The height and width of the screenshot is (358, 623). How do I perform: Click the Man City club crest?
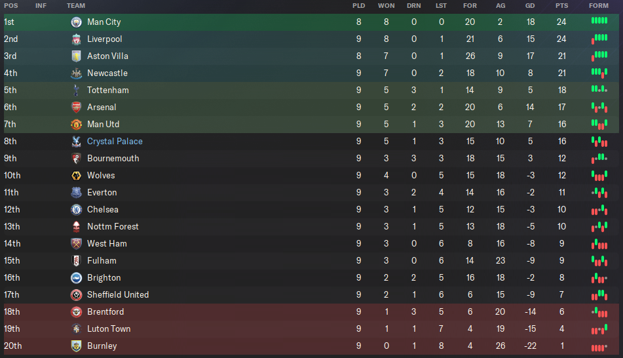[76, 22]
